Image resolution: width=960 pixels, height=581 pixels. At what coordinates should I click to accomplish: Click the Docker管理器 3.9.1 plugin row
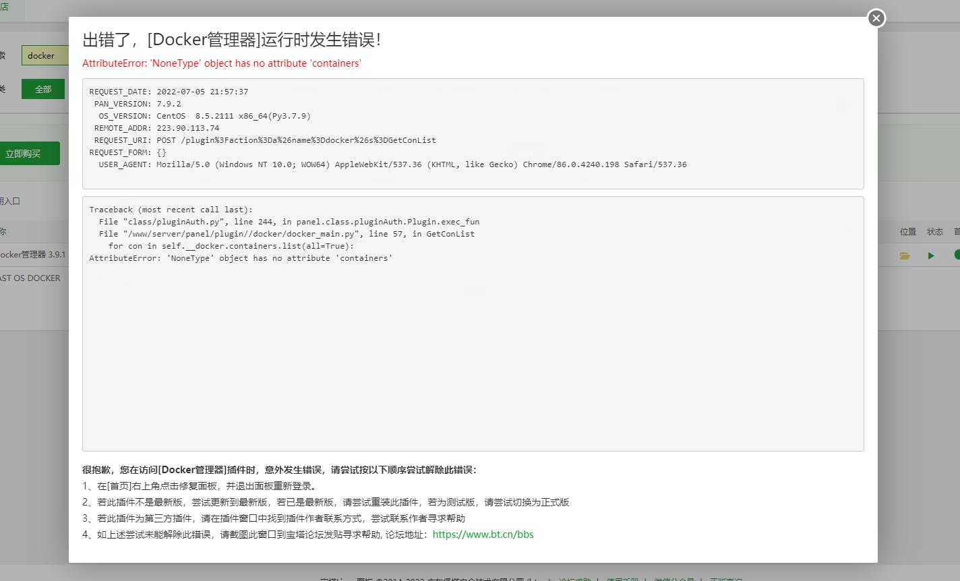[33, 255]
